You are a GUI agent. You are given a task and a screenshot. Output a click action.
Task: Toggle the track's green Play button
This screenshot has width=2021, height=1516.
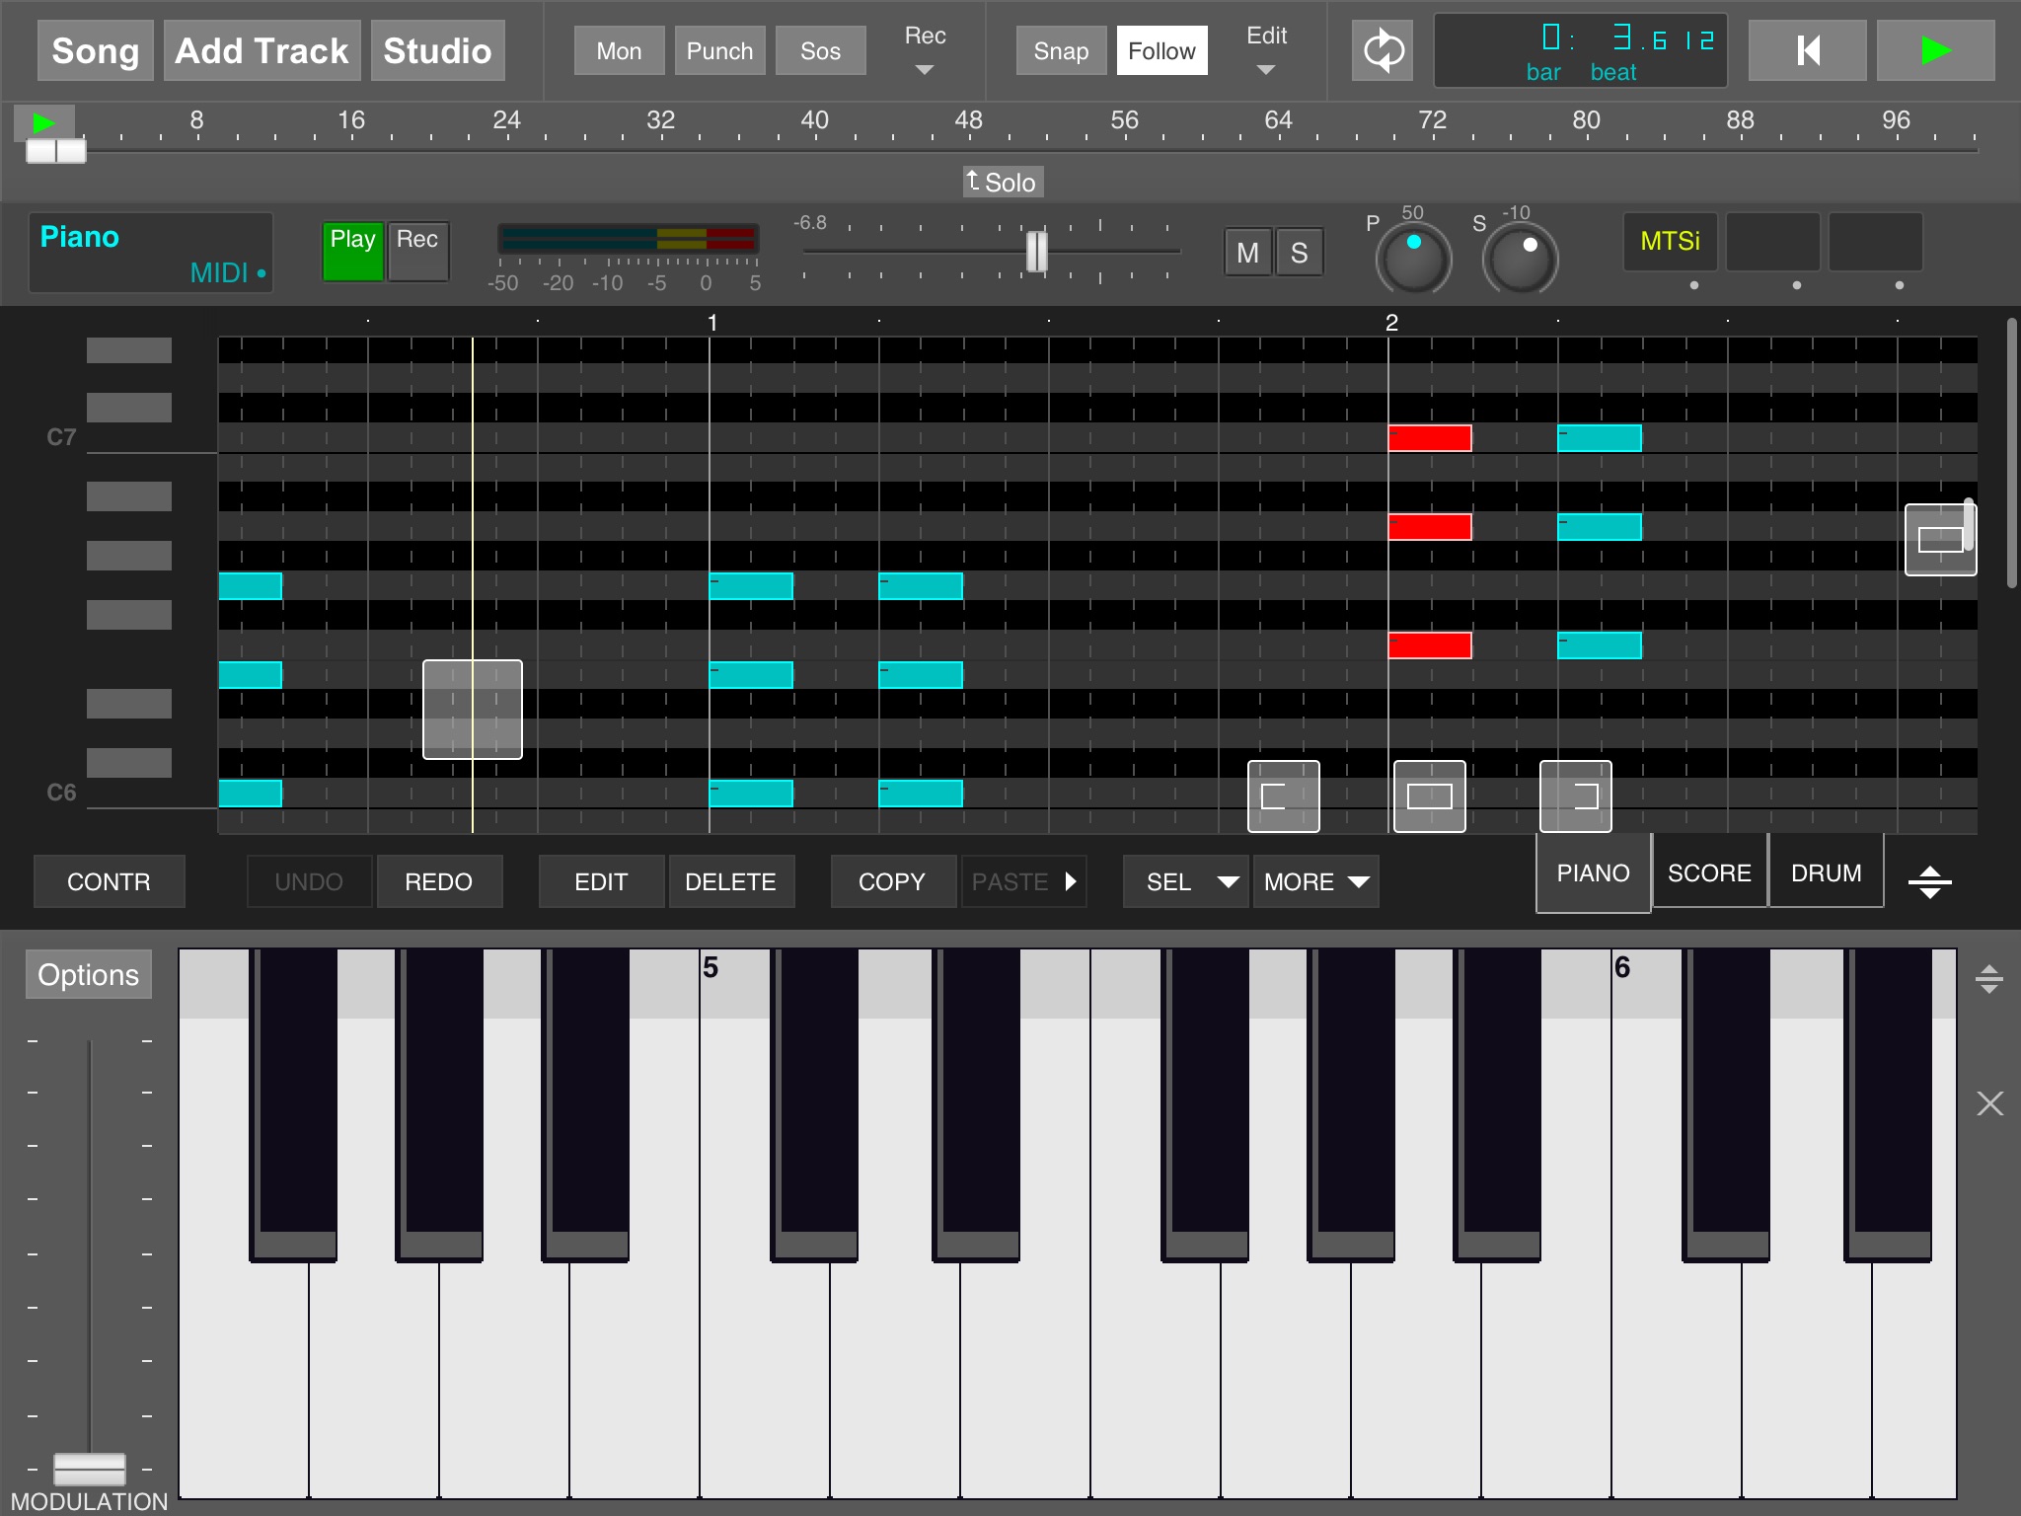[352, 251]
